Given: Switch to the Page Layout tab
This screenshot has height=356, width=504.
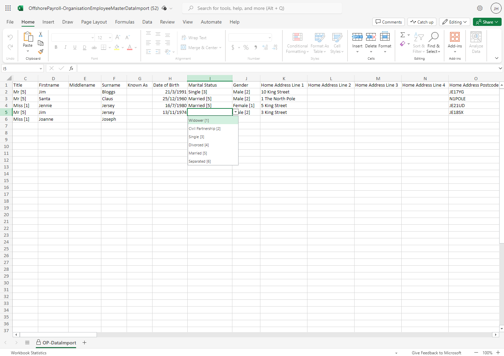Looking at the screenshot, I should tap(94, 22).
